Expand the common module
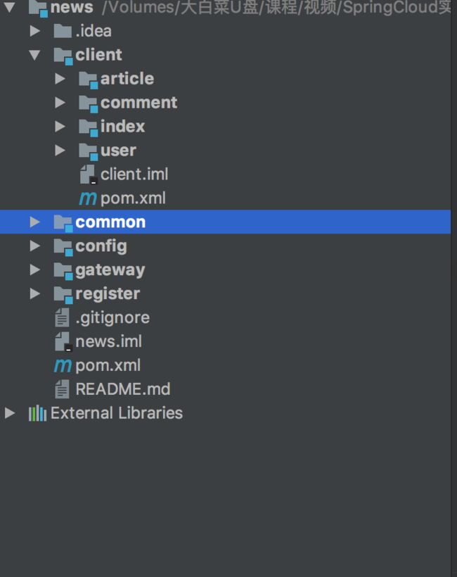Screen dimensions: 457x577 [35, 222]
